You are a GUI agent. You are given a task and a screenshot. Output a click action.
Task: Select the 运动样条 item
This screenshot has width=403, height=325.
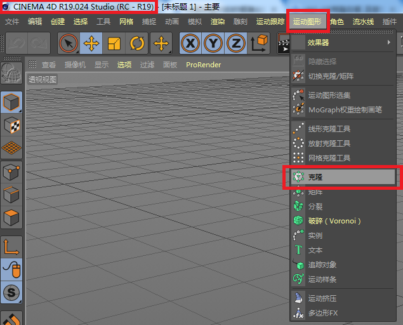pyautogui.click(x=343, y=279)
